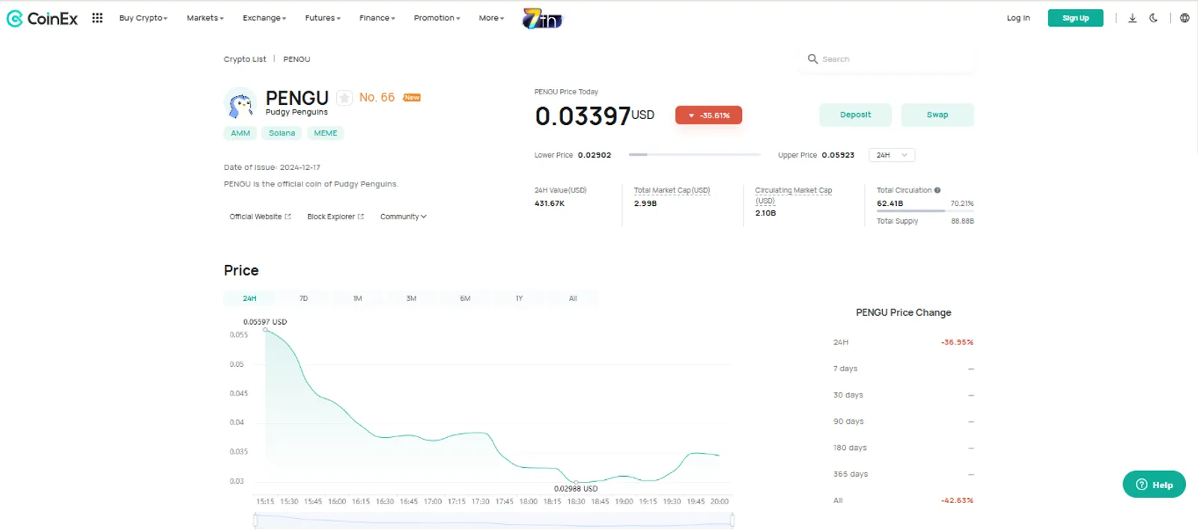Click the 0.05597 USD chart high label
The height and width of the screenshot is (530, 1198).
265,322
